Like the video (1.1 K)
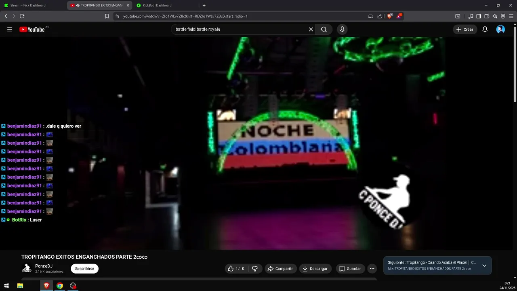The image size is (517, 291). pyautogui.click(x=236, y=269)
